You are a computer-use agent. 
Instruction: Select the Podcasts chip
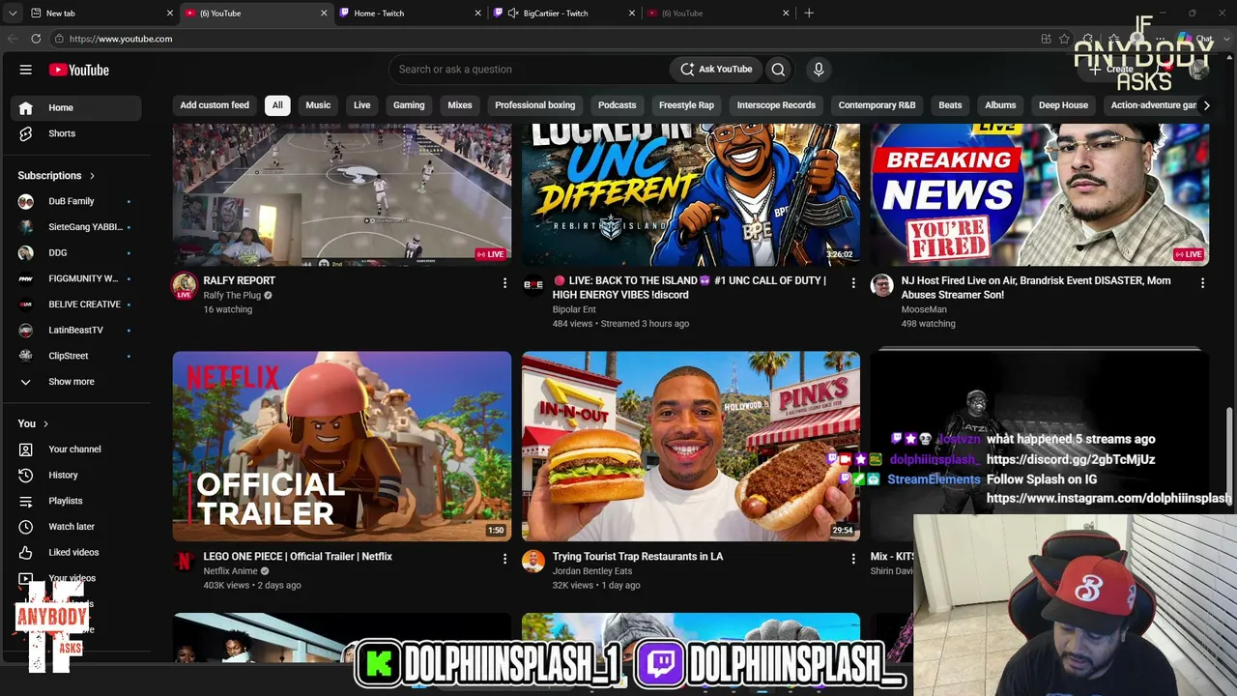618,105
